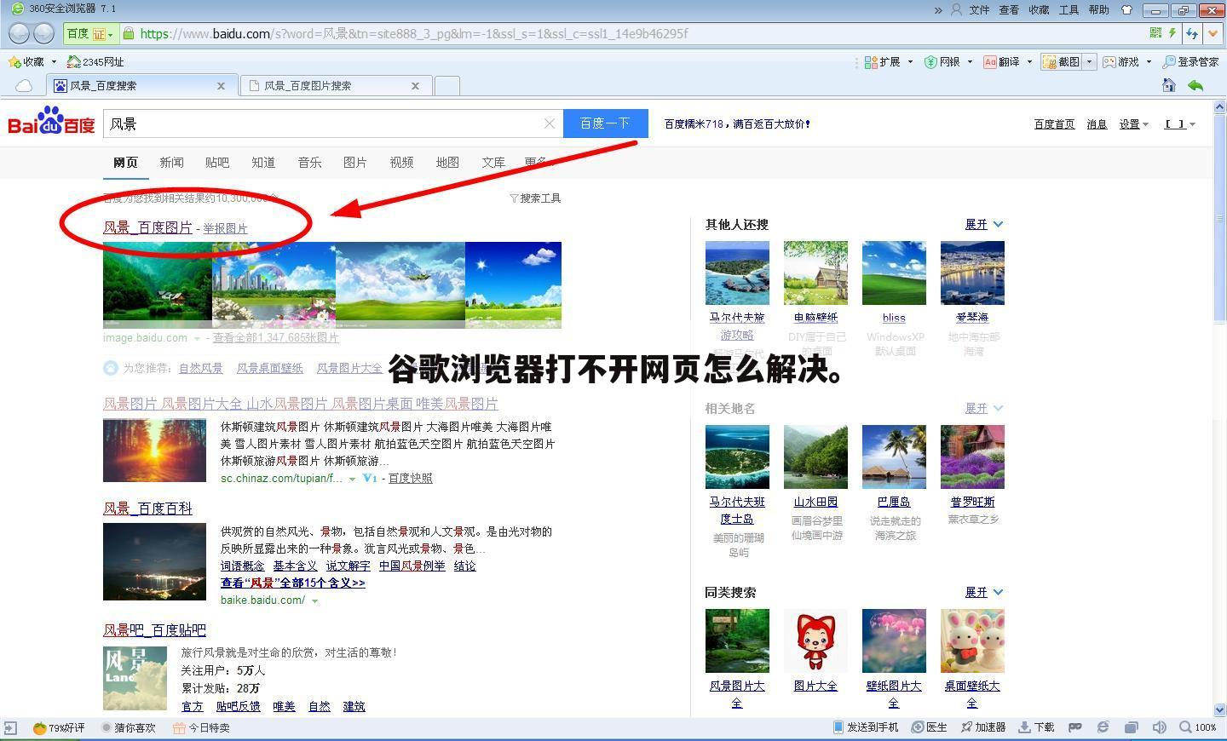
Task: Switch to the 风景_百度图片搜索 tab
Action: click(x=334, y=85)
